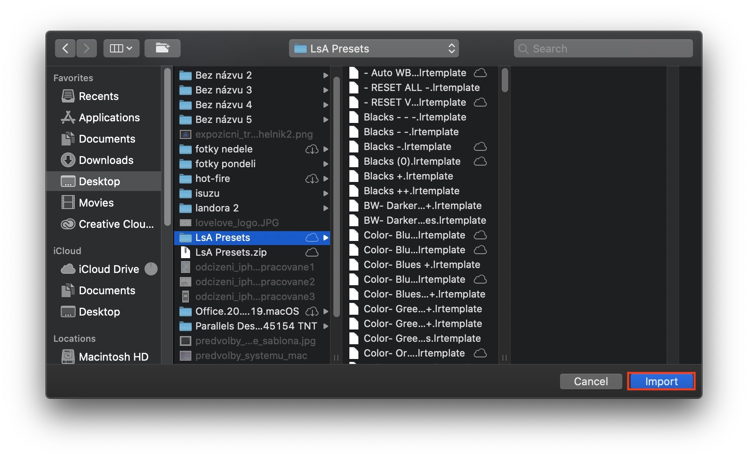Expand the landora 2 folder arrow
748x459 pixels.
(x=326, y=208)
